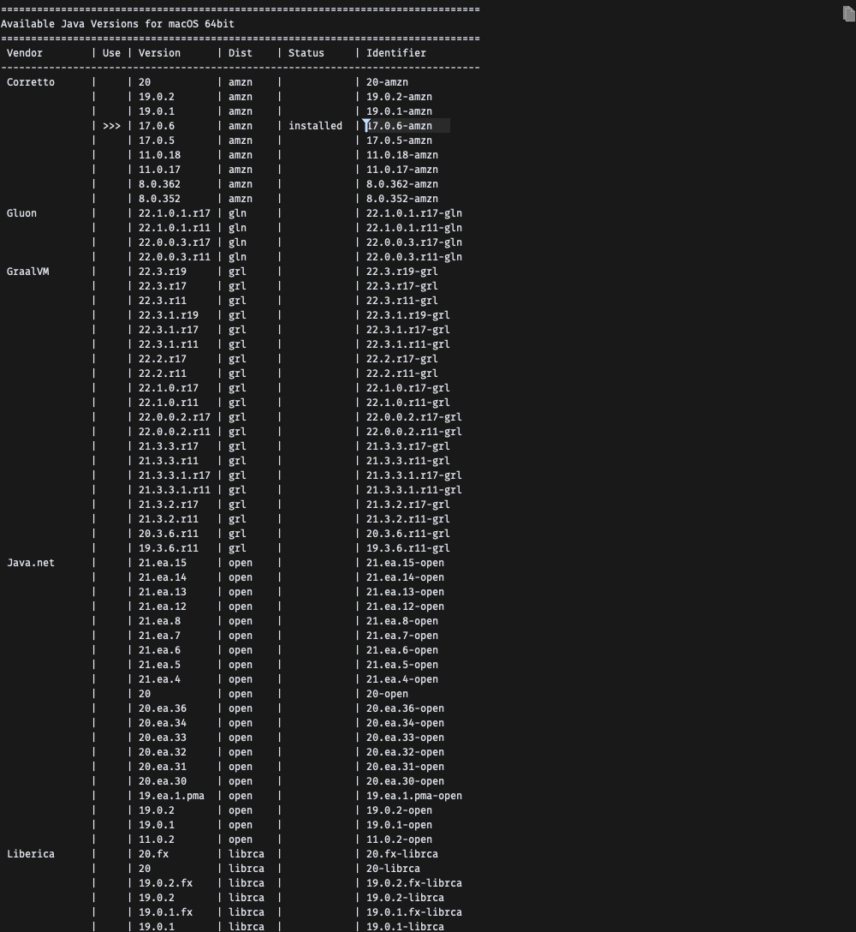Click identifier 19.0.2.fx-librca
856x932 pixels.
pyautogui.click(x=414, y=882)
